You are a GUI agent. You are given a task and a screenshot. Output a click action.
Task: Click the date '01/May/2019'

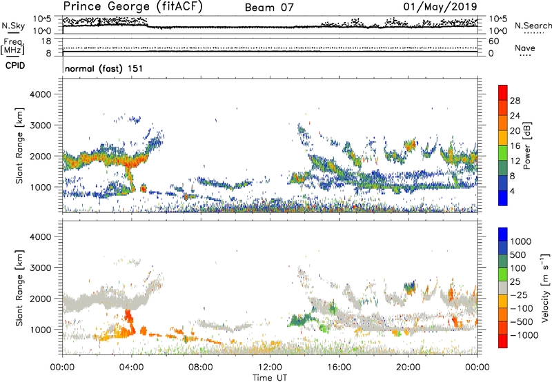point(440,7)
